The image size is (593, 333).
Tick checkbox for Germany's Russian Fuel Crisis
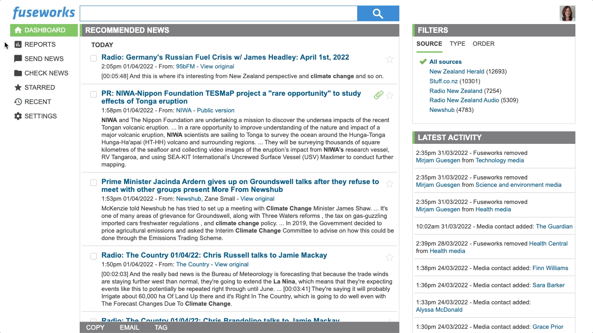(94, 58)
